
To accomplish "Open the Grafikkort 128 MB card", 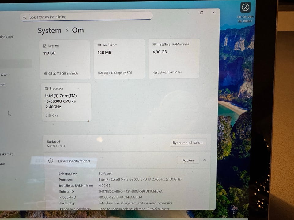I will click(119, 59).
